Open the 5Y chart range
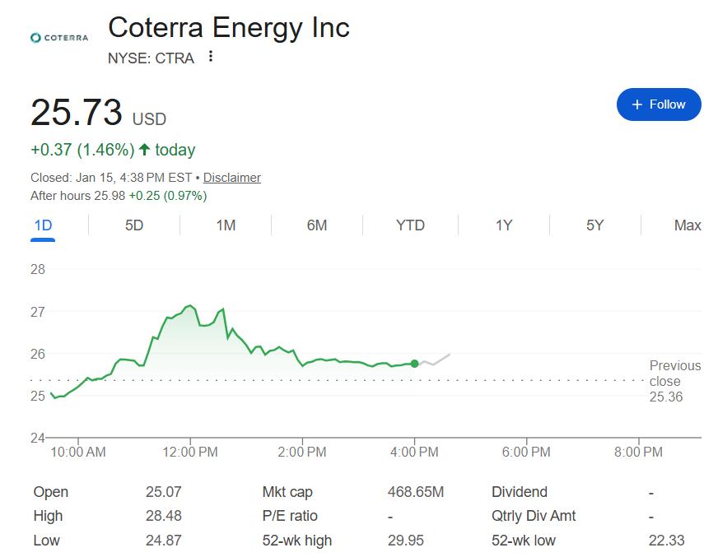Image resolution: width=704 pixels, height=557 pixels. (x=595, y=225)
